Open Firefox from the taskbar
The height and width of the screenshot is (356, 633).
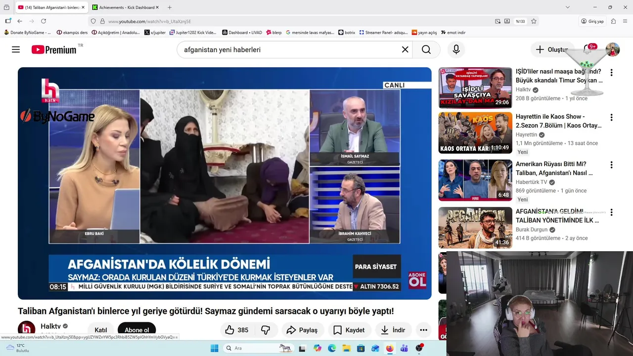pyautogui.click(x=390, y=348)
